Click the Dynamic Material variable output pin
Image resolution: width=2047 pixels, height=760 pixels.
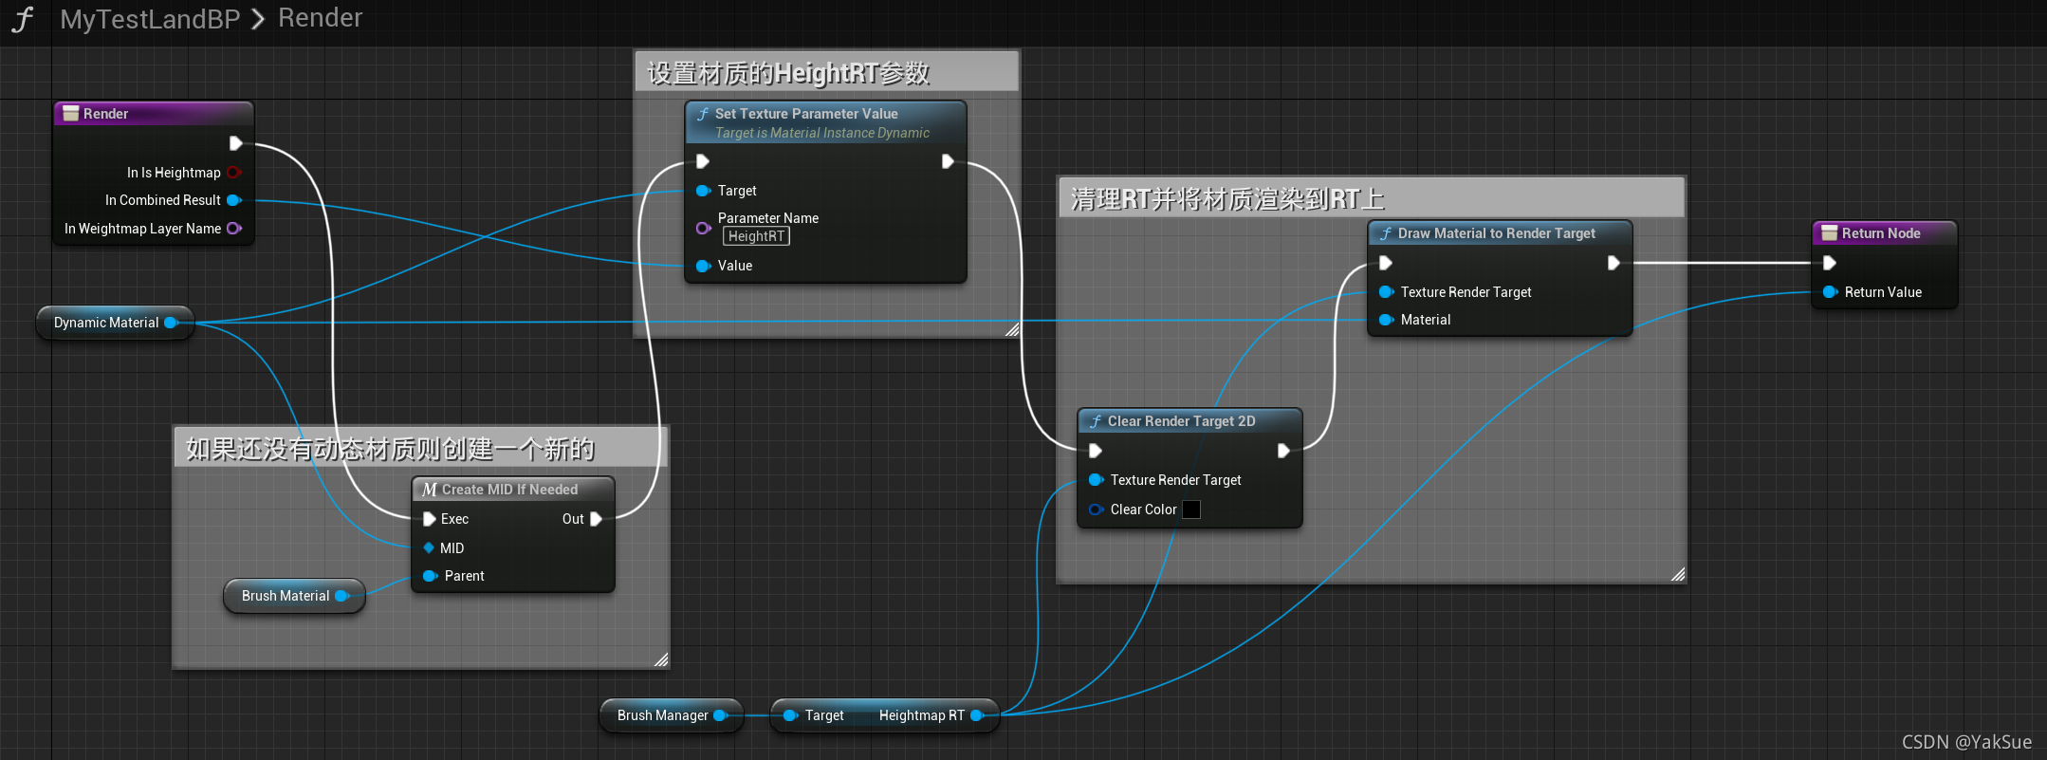coord(171,323)
